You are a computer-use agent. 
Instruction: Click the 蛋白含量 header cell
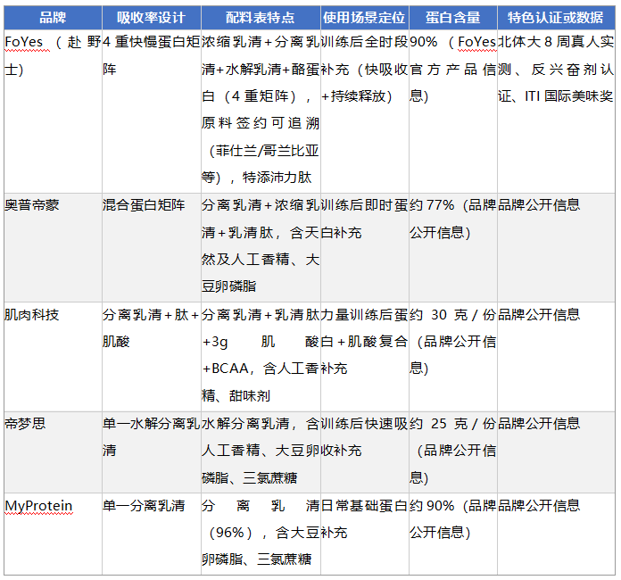coord(452,18)
